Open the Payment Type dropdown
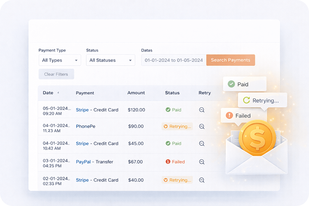309x206 pixels. click(59, 61)
